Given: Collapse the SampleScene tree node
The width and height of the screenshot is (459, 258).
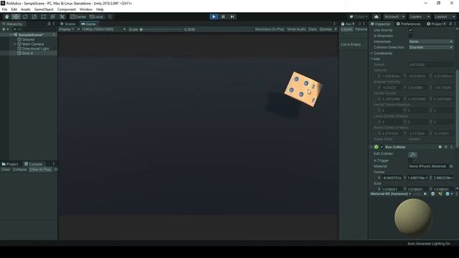Looking at the screenshot, I should pos(11,35).
